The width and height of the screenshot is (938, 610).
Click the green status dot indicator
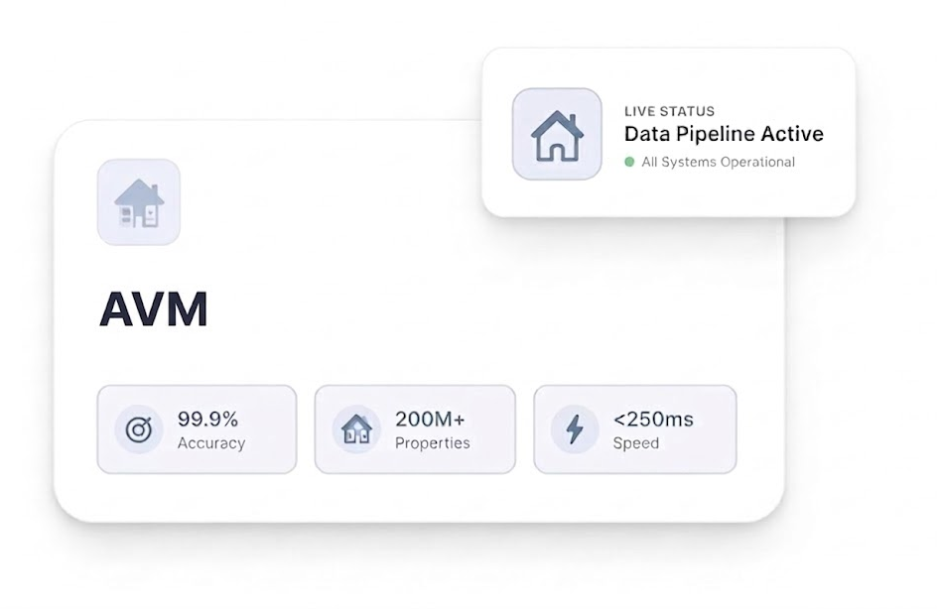click(629, 162)
